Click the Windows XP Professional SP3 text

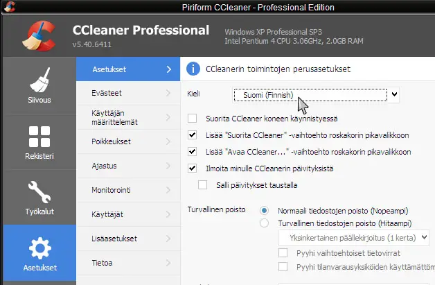[274, 32]
